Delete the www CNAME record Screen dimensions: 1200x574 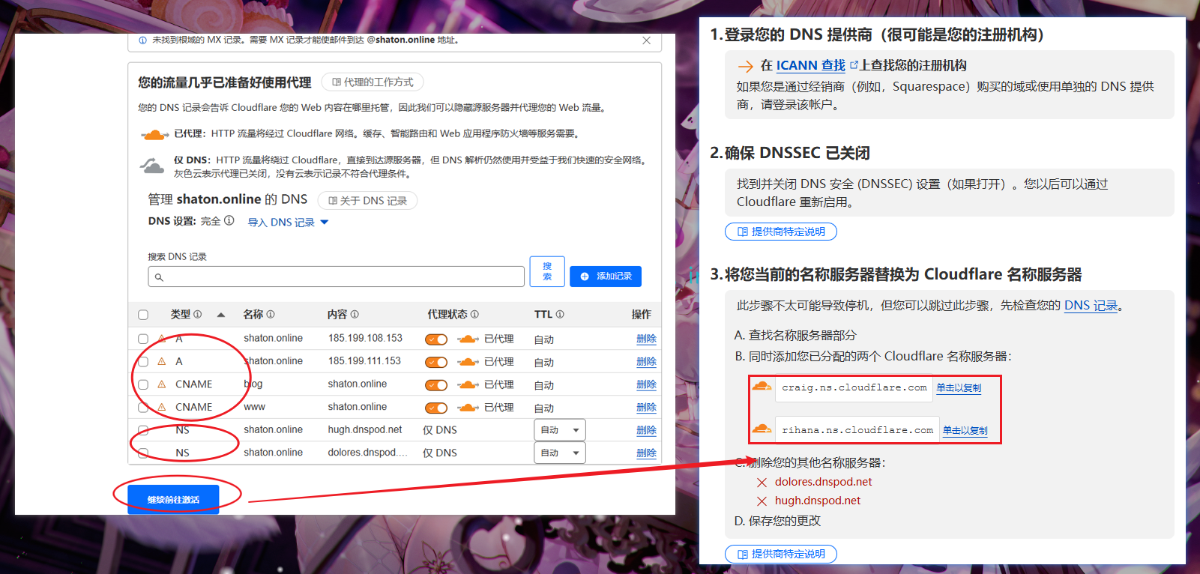[x=646, y=407]
